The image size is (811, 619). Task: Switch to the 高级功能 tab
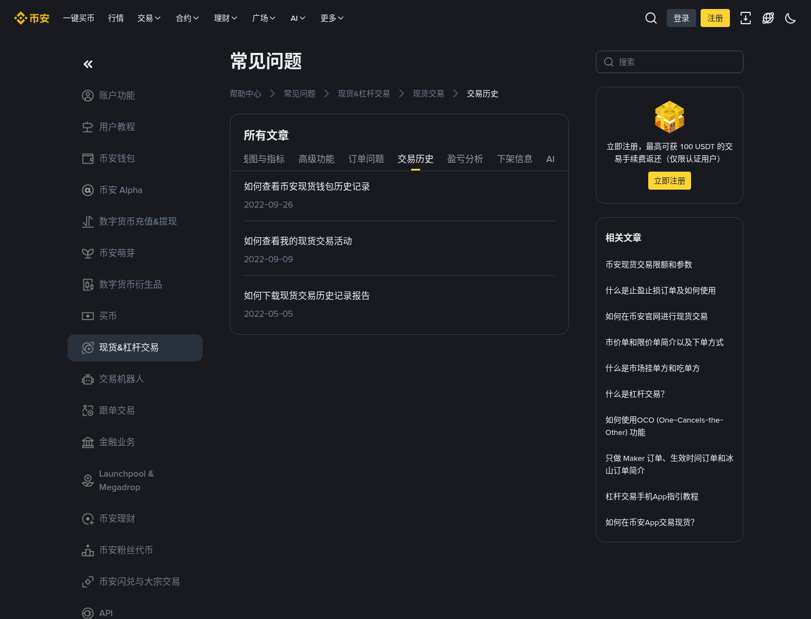(x=317, y=159)
